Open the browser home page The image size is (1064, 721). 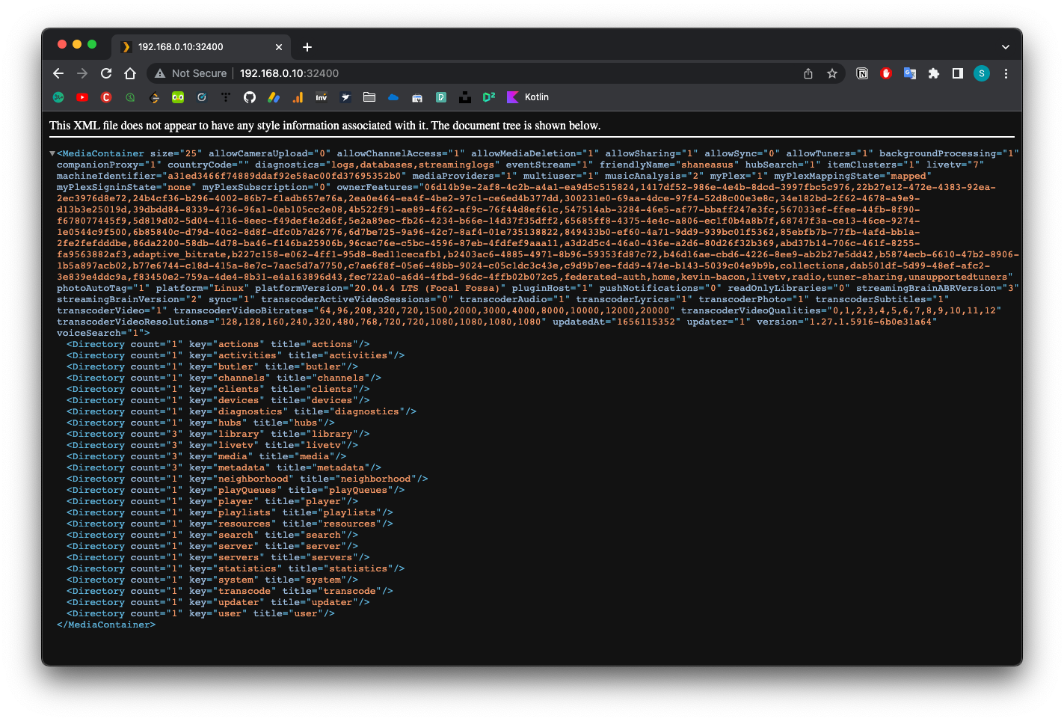pyautogui.click(x=130, y=73)
